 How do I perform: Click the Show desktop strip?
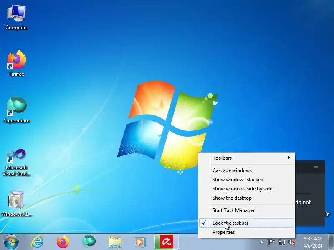[x=331, y=242]
